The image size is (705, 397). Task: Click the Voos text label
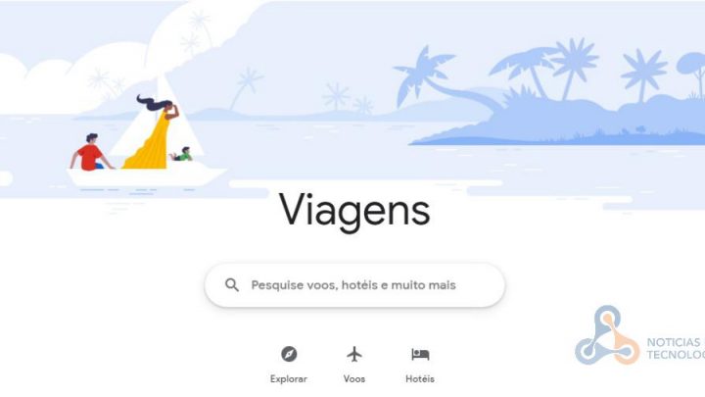coord(354,379)
